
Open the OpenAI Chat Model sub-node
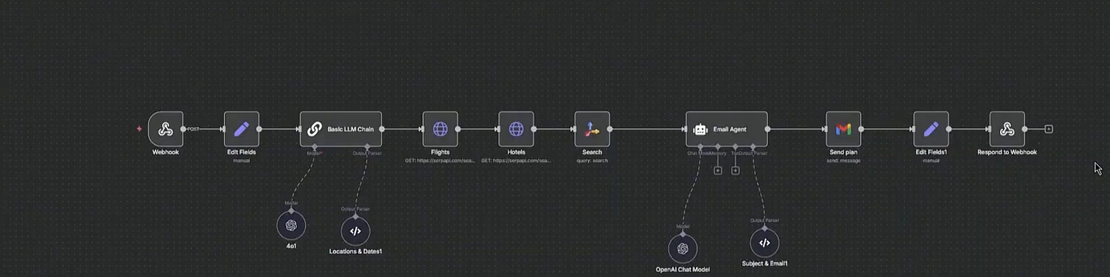point(683,249)
